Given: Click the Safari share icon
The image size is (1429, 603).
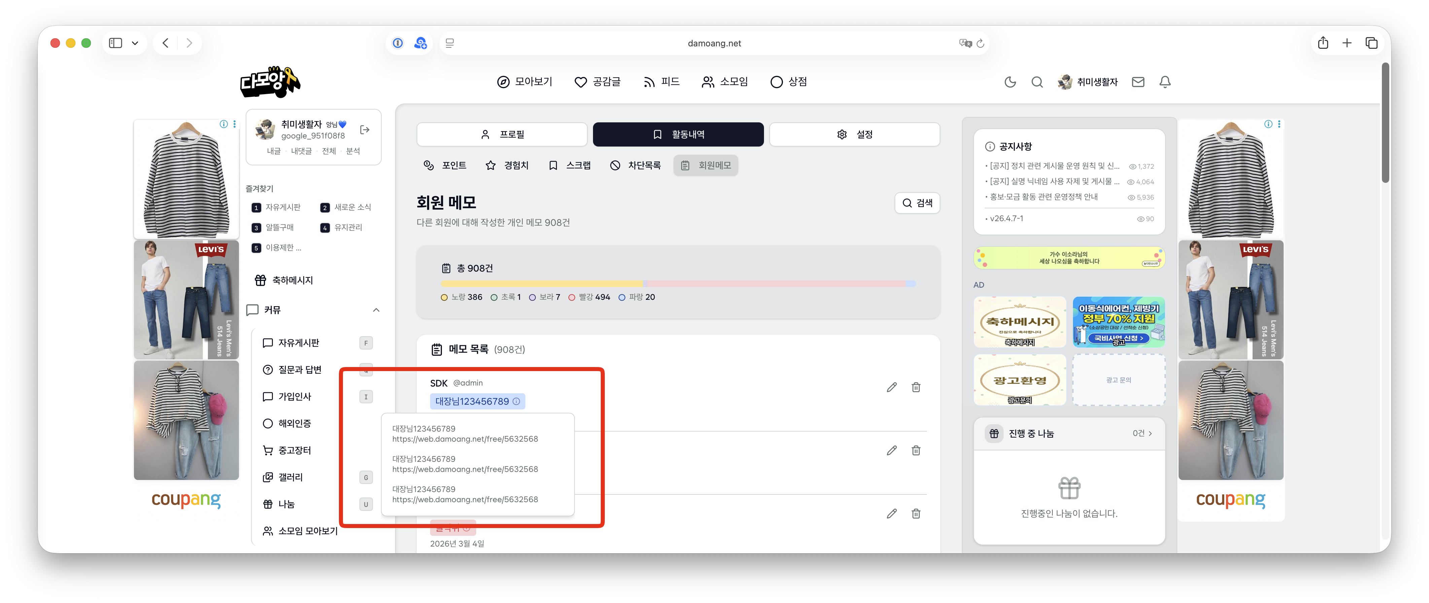Looking at the screenshot, I should pyautogui.click(x=1323, y=43).
